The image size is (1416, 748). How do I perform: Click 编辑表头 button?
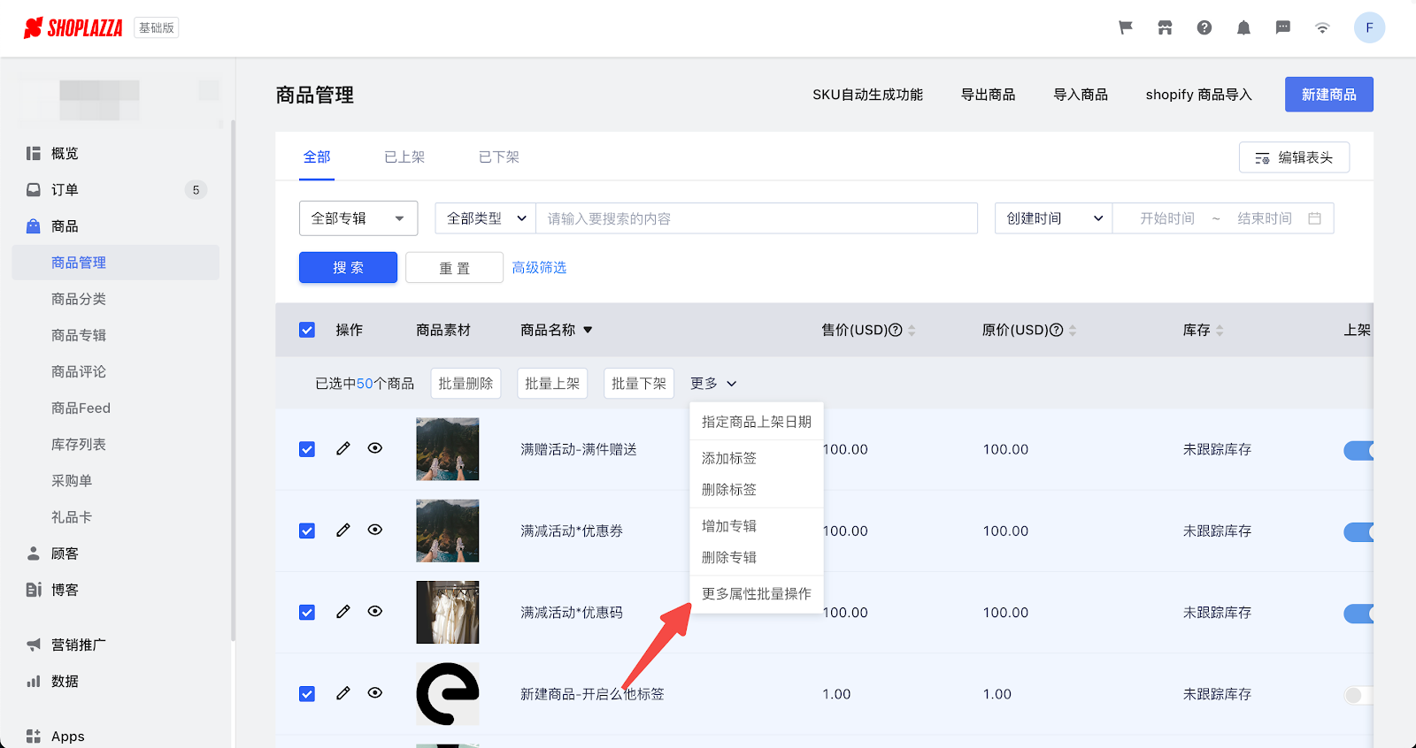click(x=1294, y=157)
